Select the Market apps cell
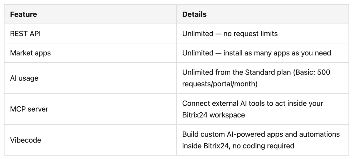Screen dimensions: 353x159 click(90, 53)
